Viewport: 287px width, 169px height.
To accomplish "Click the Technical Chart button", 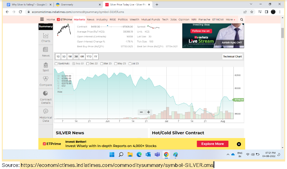I will (x=232, y=57).
